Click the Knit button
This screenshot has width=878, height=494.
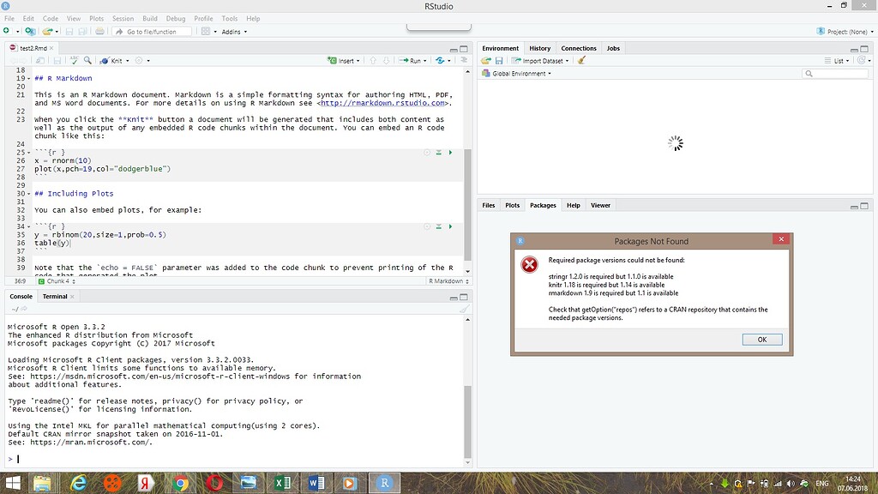point(114,61)
